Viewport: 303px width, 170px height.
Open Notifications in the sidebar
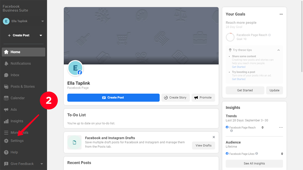(x=23, y=64)
